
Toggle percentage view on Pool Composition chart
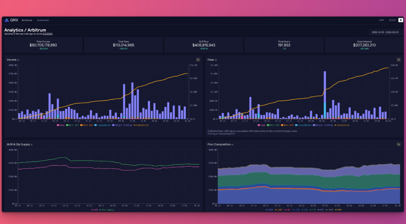[398, 145]
